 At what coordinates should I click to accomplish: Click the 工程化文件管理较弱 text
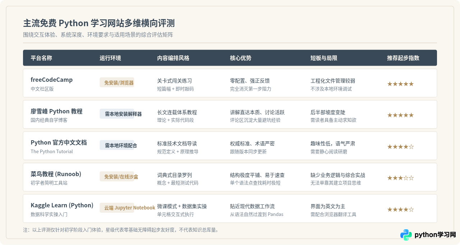pyautogui.click(x=333, y=81)
